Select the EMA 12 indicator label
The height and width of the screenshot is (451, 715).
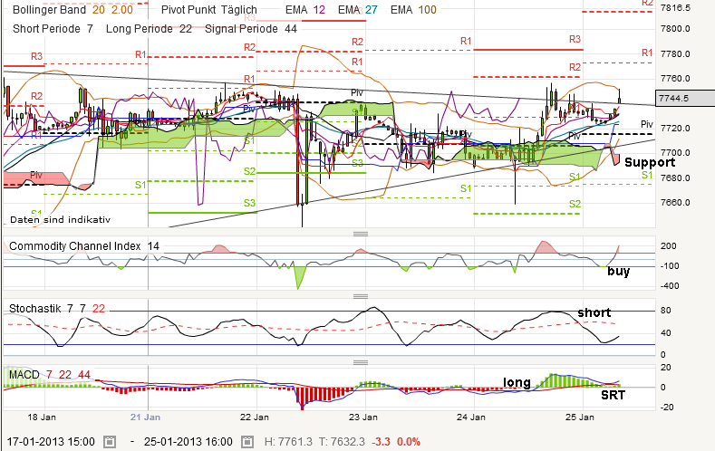(x=305, y=10)
